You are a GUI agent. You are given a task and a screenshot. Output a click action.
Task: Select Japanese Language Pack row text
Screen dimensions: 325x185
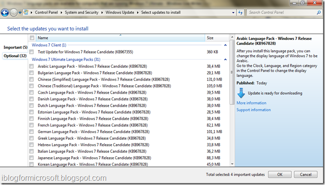(x=94, y=158)
